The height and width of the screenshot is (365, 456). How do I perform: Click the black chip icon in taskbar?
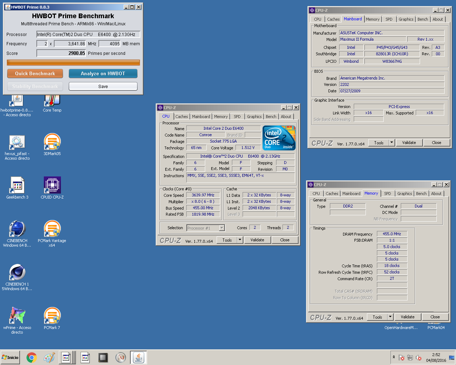103,358
